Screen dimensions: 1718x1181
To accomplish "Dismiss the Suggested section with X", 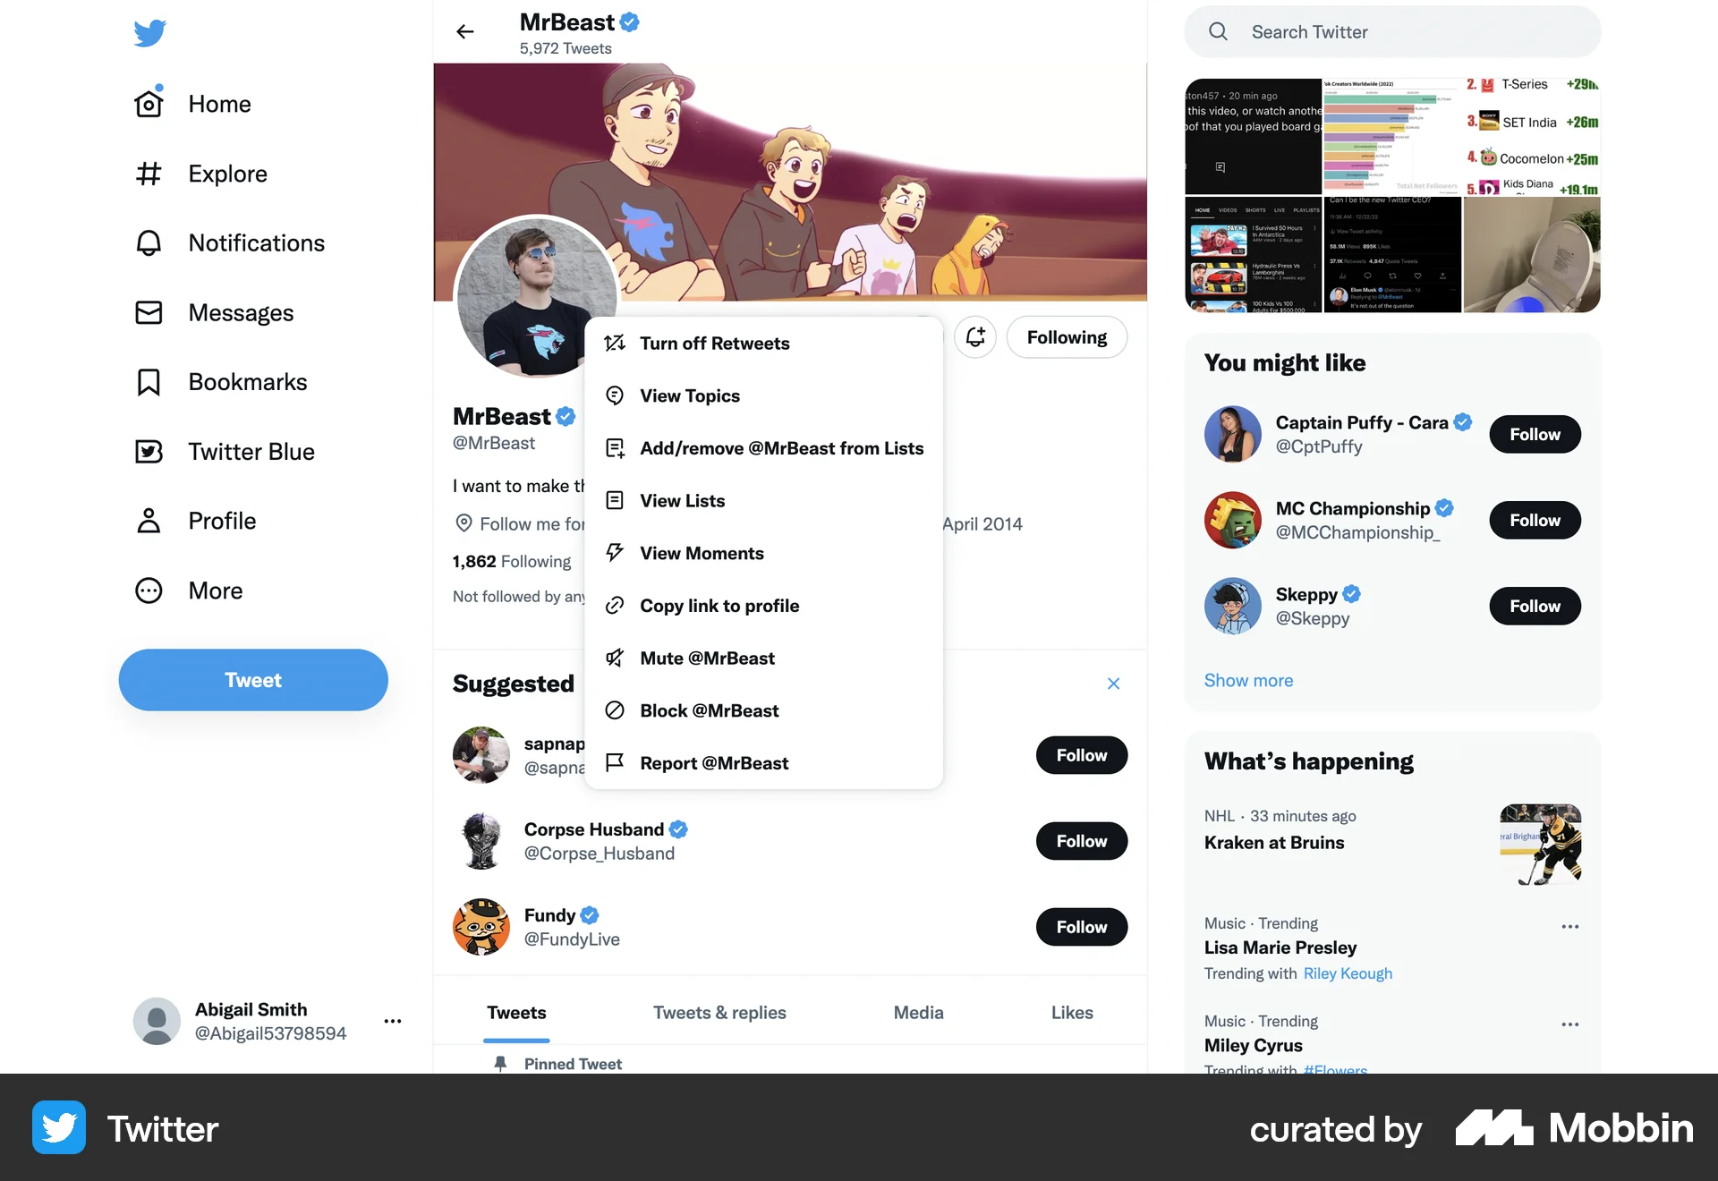I will click(1113, 684).
